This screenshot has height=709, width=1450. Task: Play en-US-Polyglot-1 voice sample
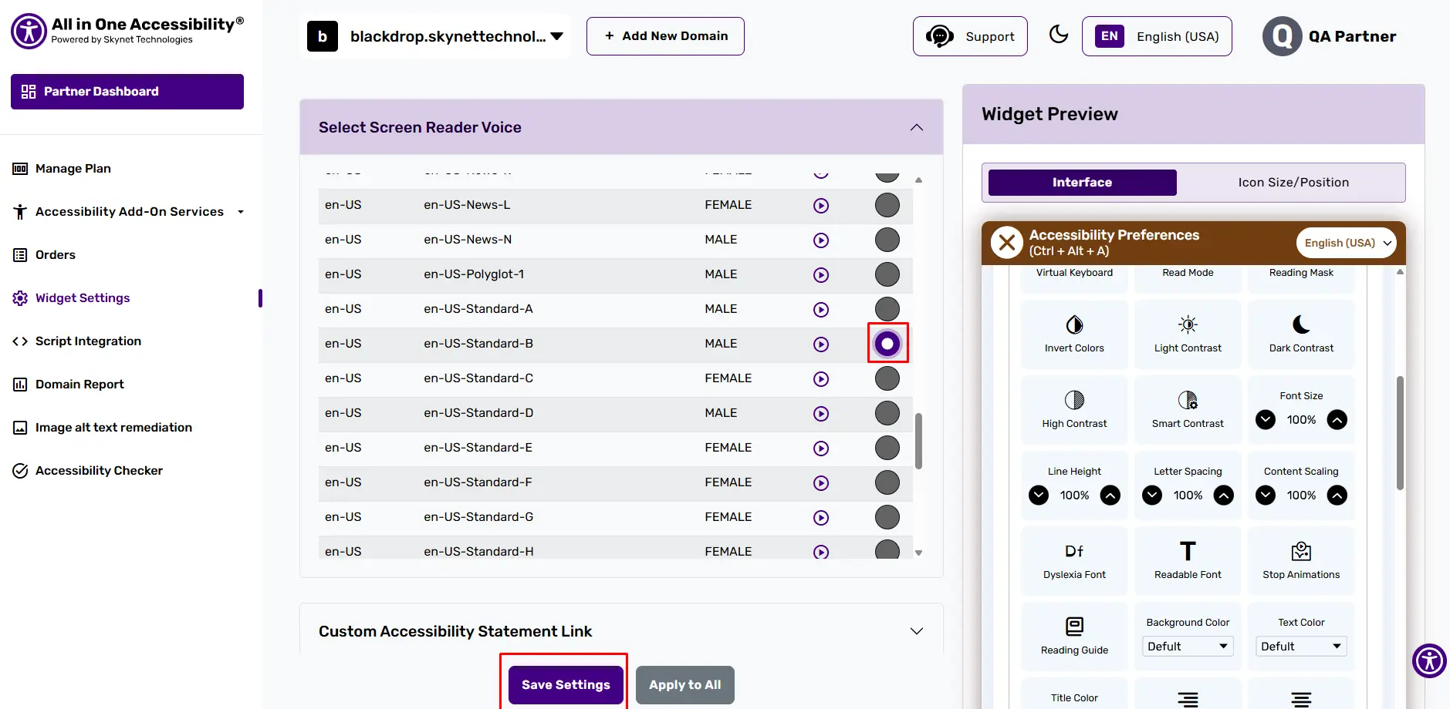[821, 275]
